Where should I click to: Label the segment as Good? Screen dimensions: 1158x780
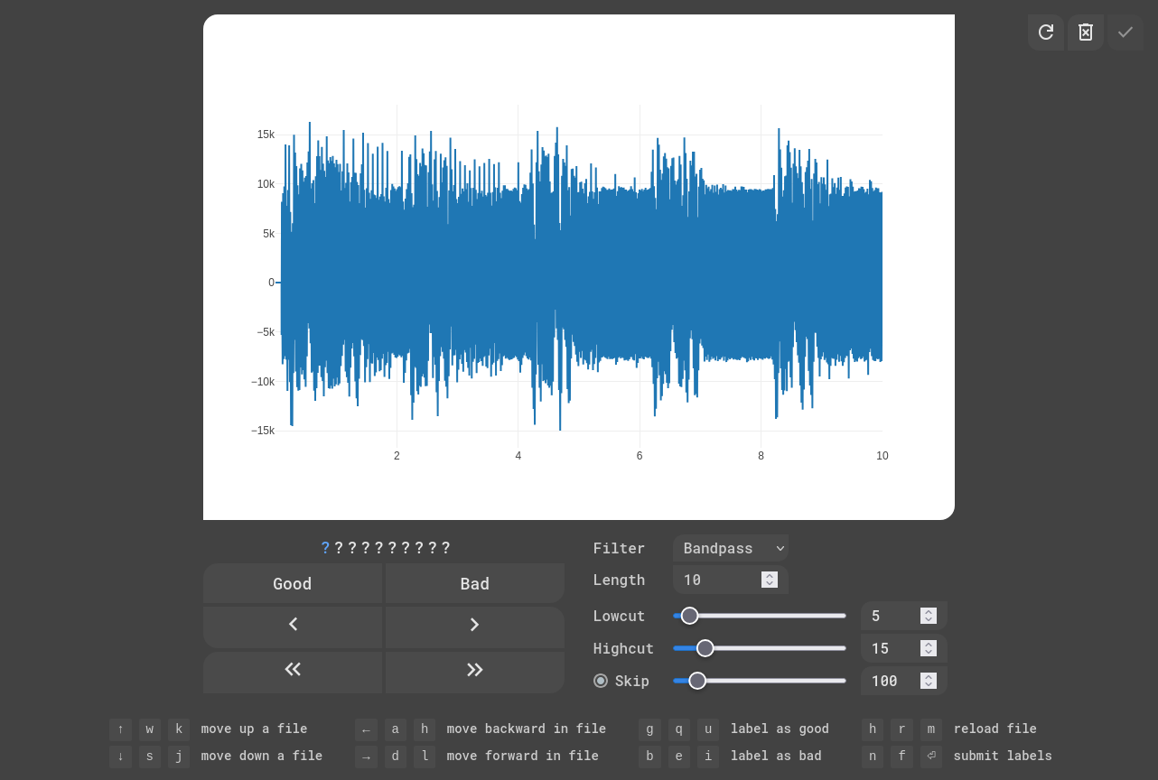click(x=293, y=584)
